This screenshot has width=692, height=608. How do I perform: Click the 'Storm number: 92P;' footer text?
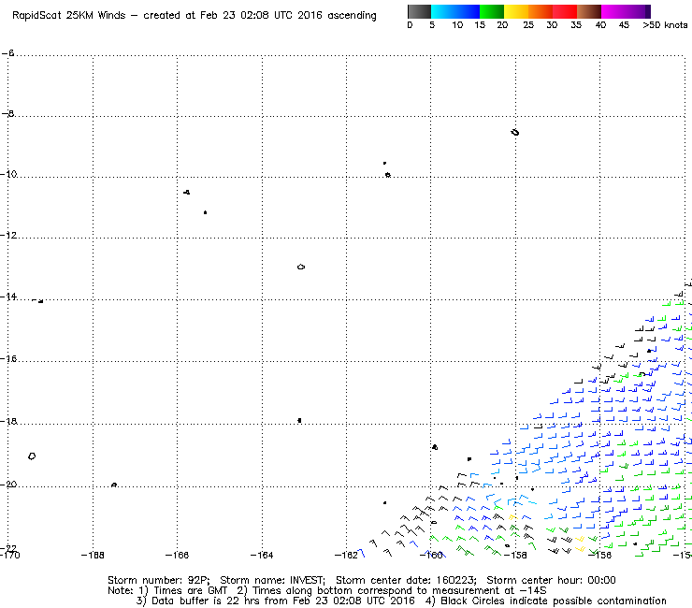[x=158, y=580]
